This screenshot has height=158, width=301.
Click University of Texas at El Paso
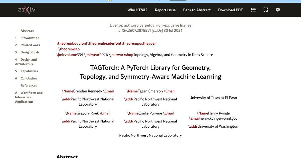tap(213, 98)
